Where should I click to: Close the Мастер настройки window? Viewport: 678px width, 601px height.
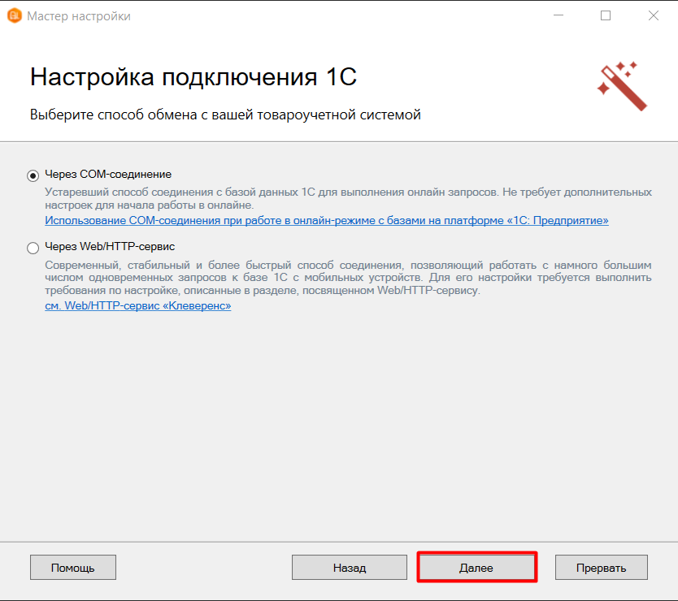(654, 15)
